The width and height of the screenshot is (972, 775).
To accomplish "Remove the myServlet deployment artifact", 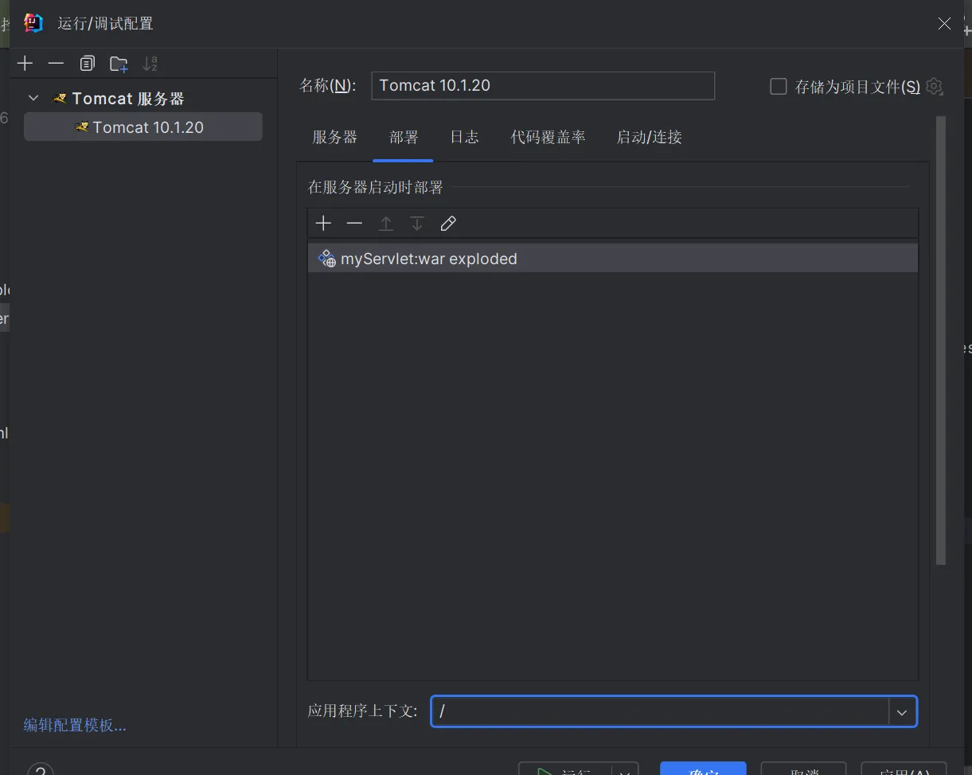I will coord(354,224).
